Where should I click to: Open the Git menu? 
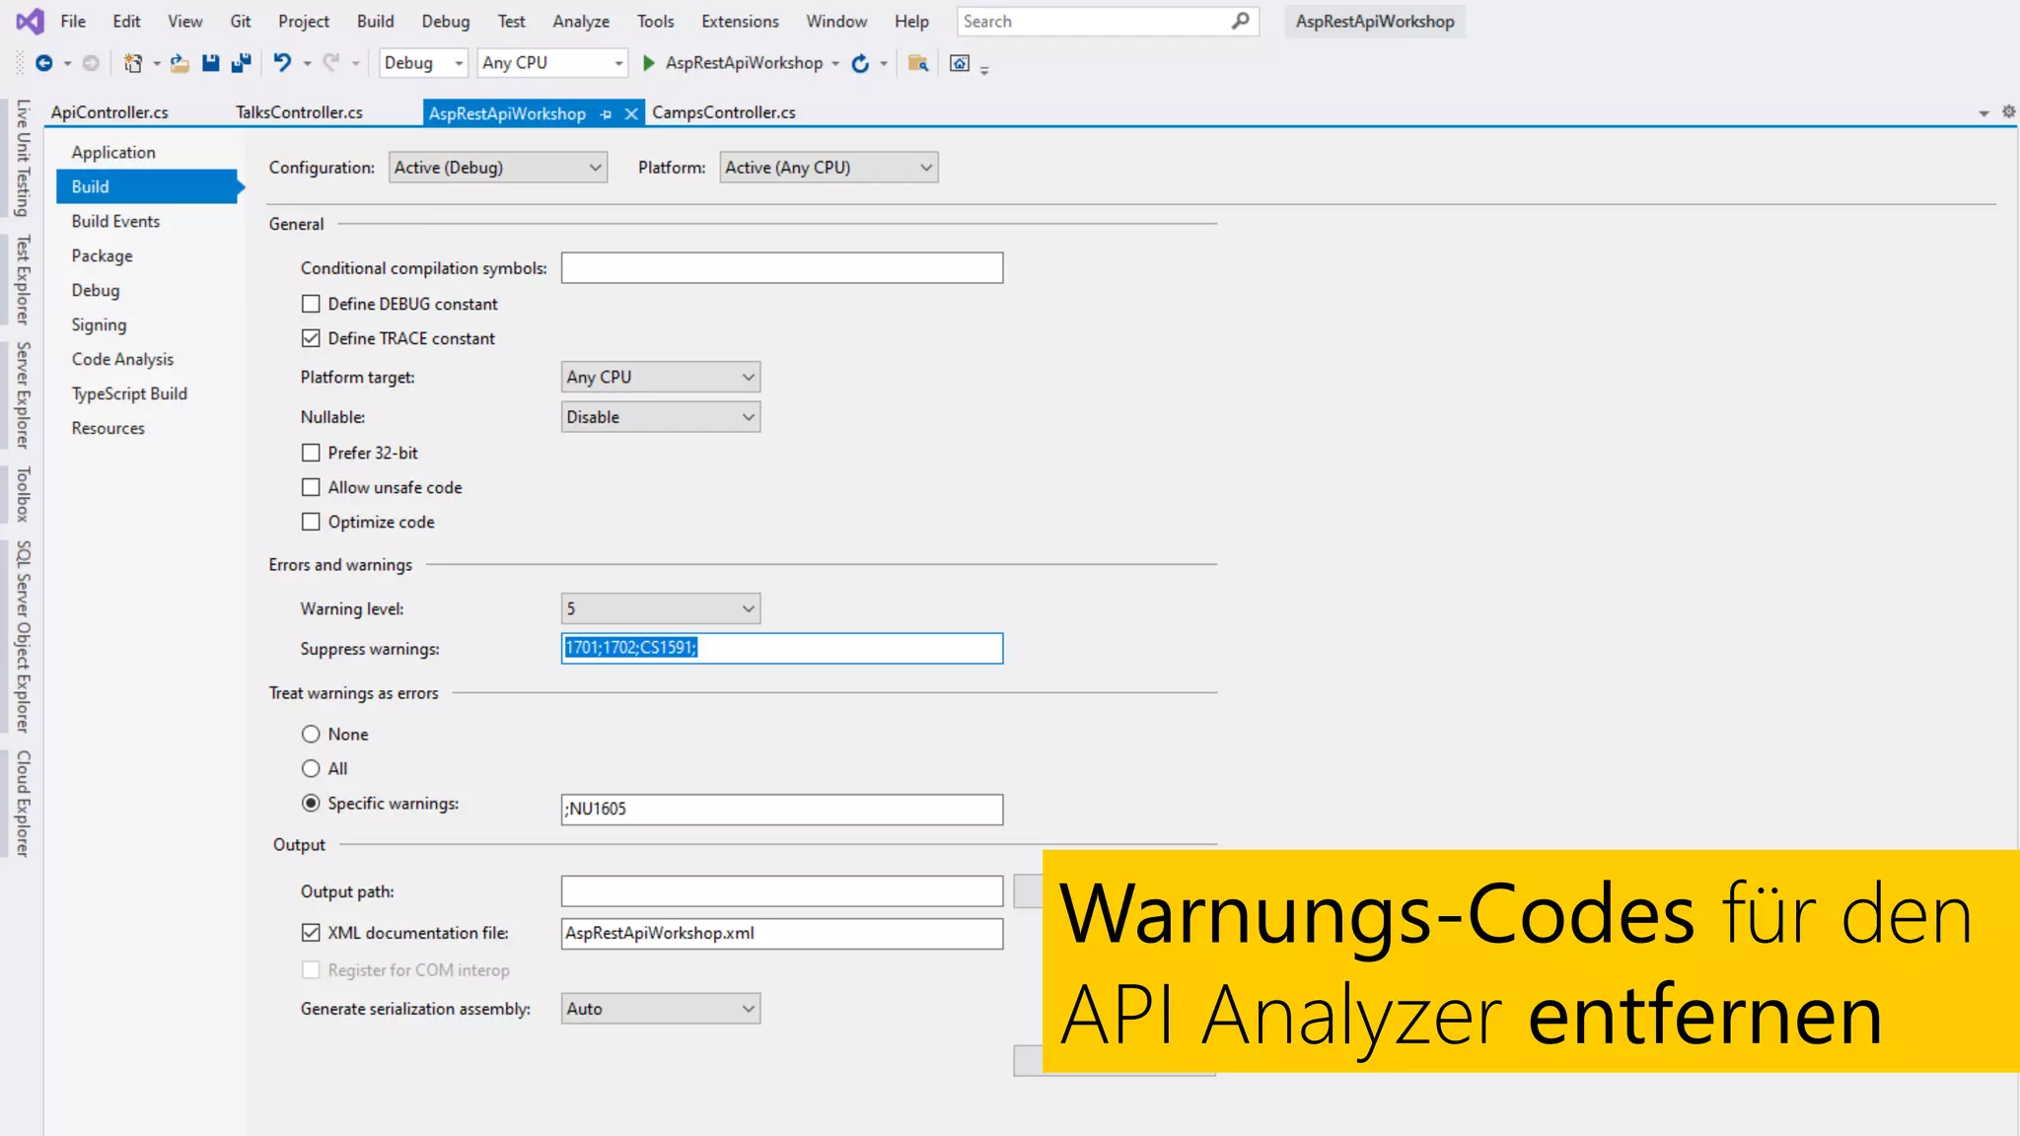pos(241,21)
